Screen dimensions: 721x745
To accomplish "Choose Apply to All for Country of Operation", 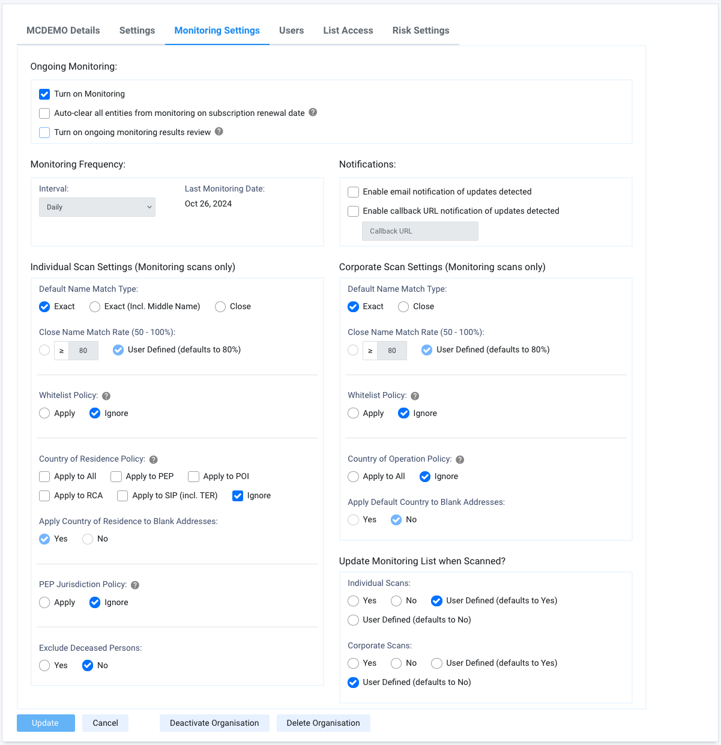I will coord(354,477).
